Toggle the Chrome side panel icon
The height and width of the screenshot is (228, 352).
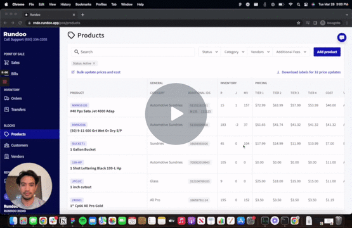315,23
